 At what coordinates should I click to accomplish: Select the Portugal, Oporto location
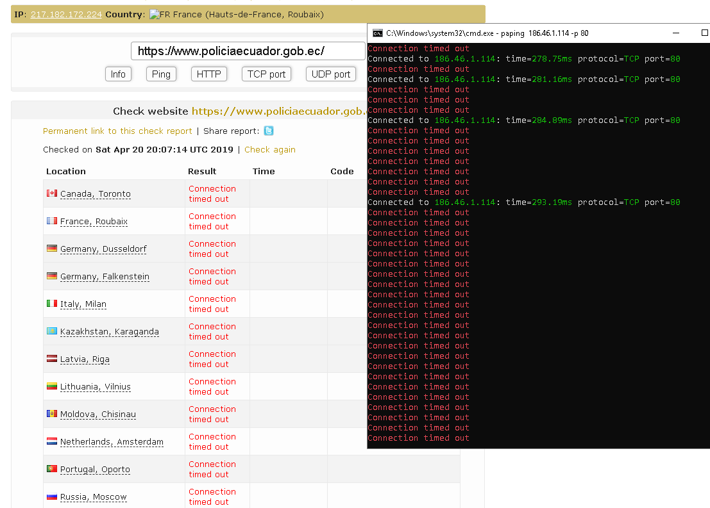[95, 470]
